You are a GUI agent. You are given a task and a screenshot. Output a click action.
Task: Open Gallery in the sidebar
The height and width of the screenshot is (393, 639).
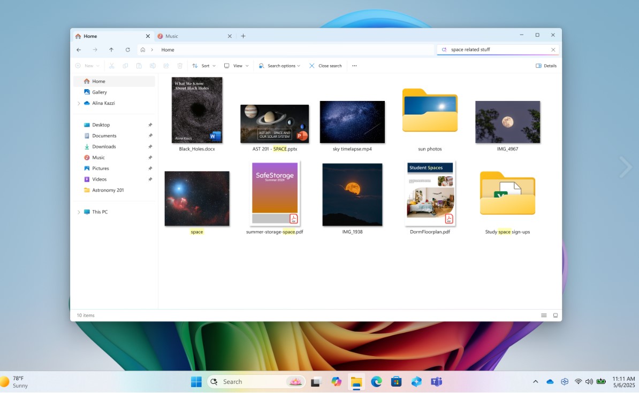pyautogui.click(x=114, y=92)
